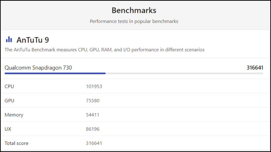Click the Total score value 316641
The width and height of the screenshot is (271, 152).
pyautogui.click(x=94, y=143)
